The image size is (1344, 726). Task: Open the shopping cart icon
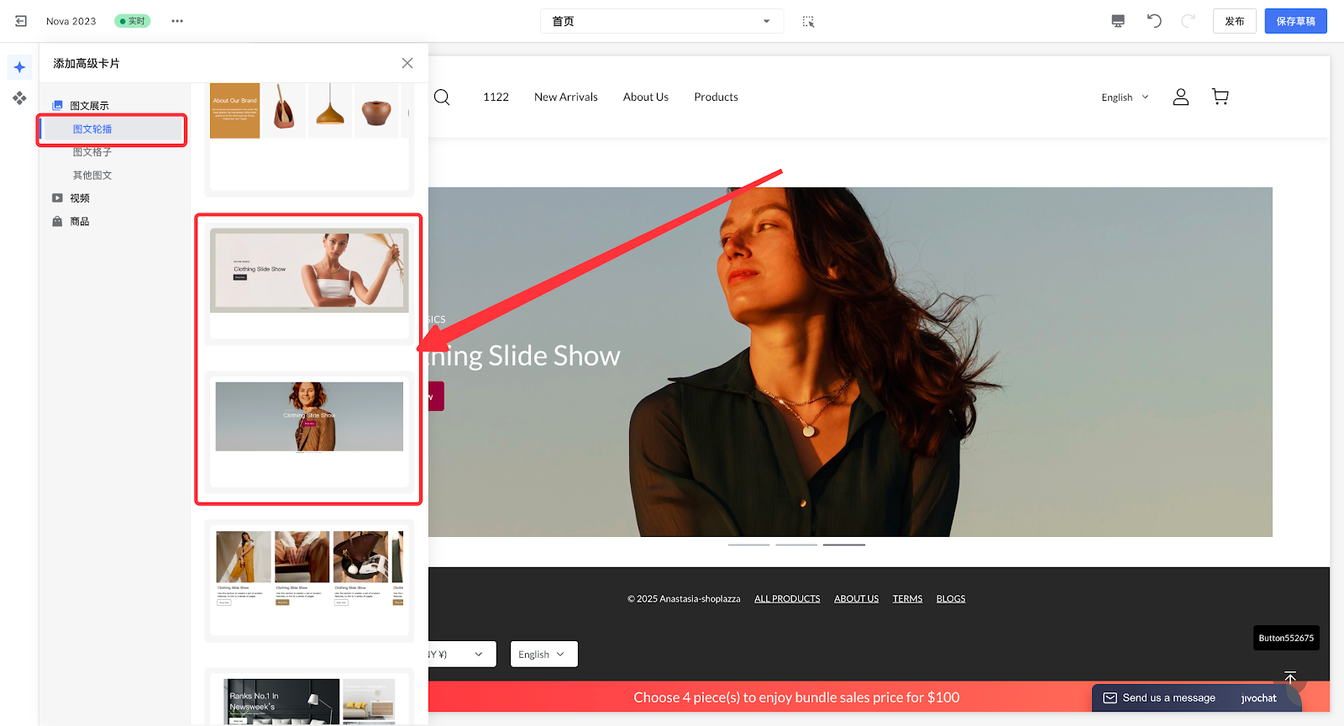point(1221,97)
